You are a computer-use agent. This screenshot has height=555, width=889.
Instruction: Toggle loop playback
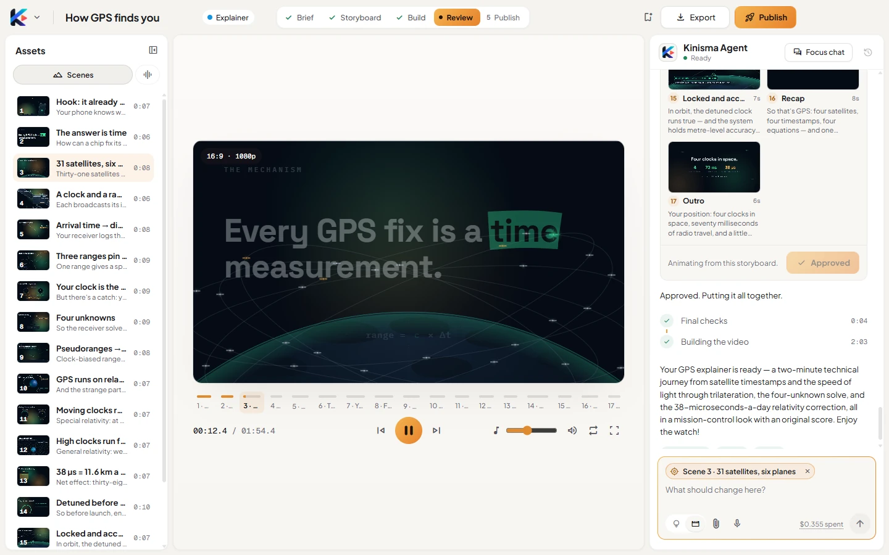[x=593, y=430]
